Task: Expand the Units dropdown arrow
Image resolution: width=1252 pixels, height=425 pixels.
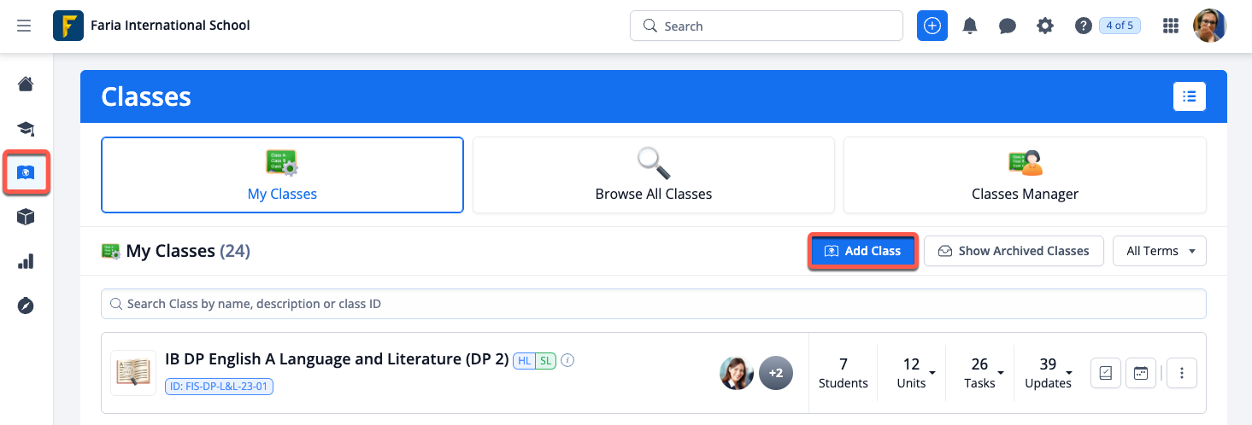Action: (x=932, y=373)
